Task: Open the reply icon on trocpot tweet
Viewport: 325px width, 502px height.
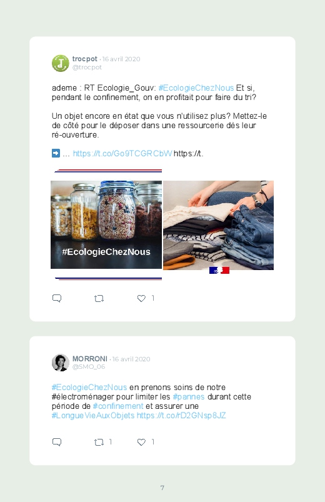Action: pyautogui.click(x=57, y=298)
